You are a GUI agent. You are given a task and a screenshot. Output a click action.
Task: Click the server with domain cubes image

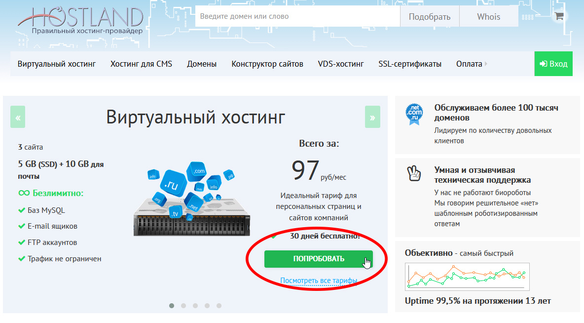tap(192, 199)
